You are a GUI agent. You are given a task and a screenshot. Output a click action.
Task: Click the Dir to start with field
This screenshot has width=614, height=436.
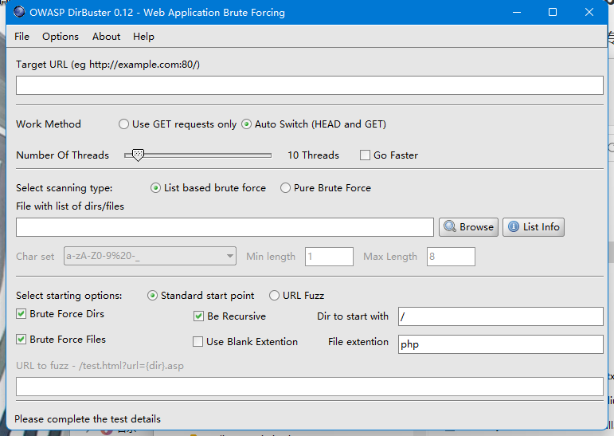pos(500,316)
